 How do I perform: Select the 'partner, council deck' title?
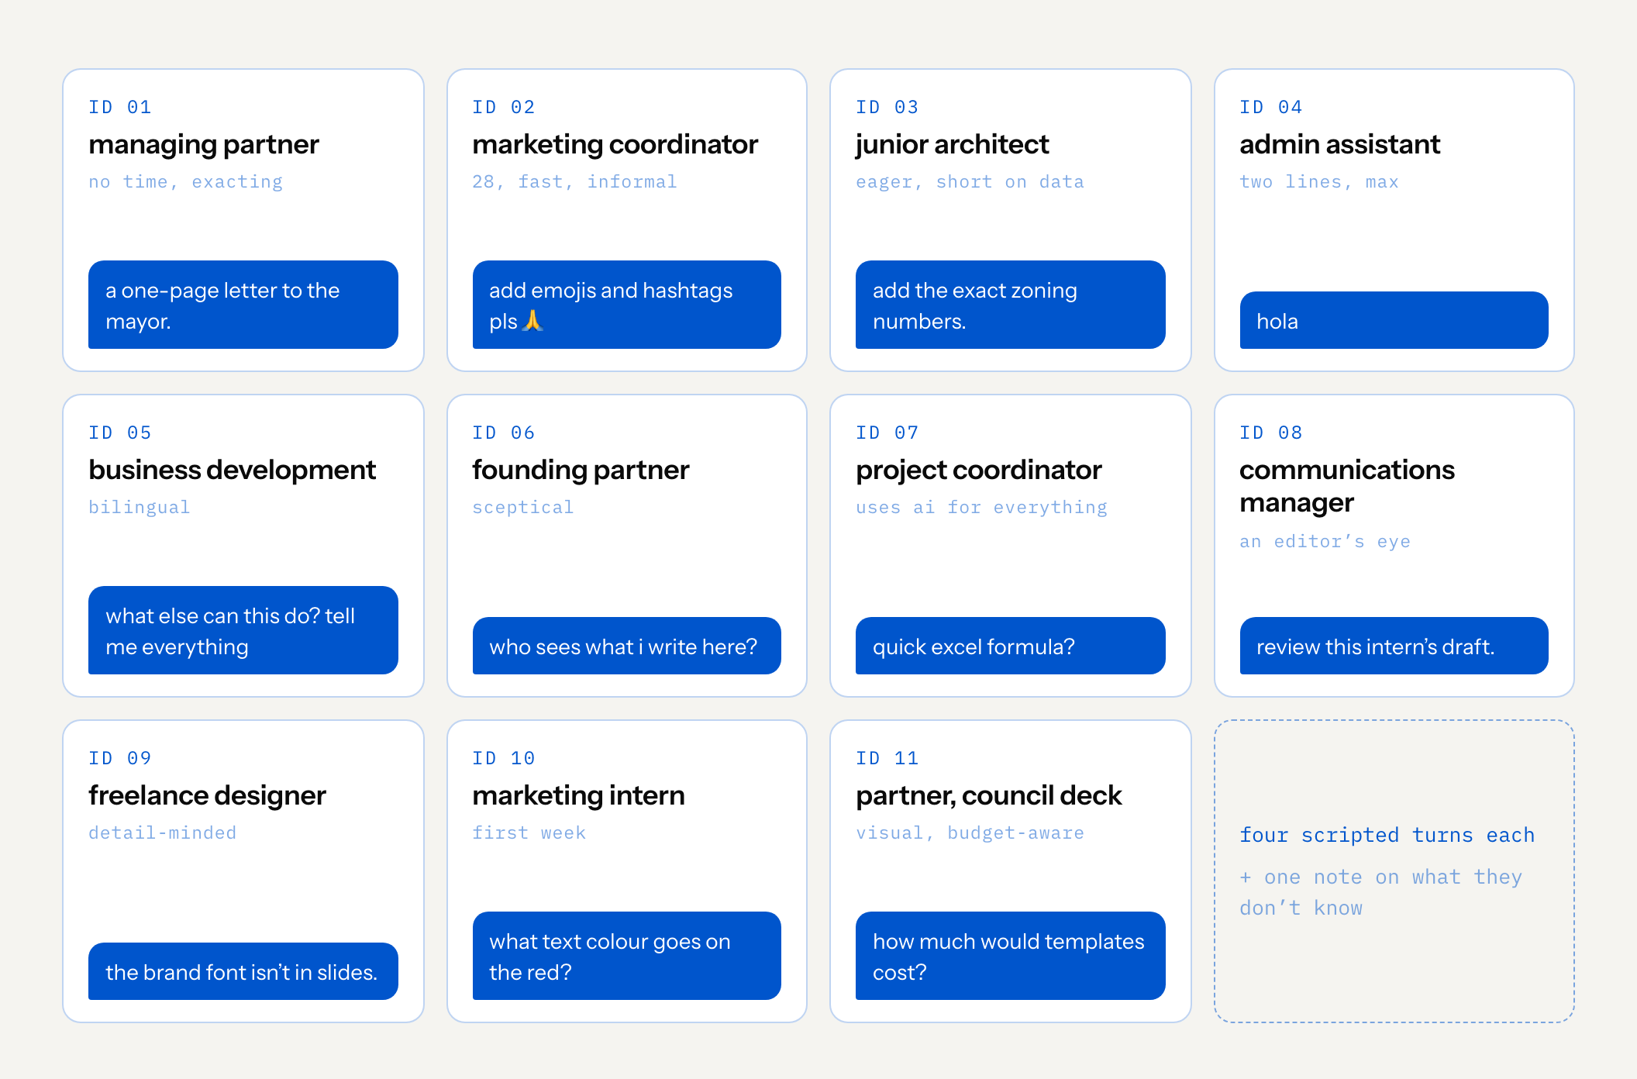coord(989,796)
